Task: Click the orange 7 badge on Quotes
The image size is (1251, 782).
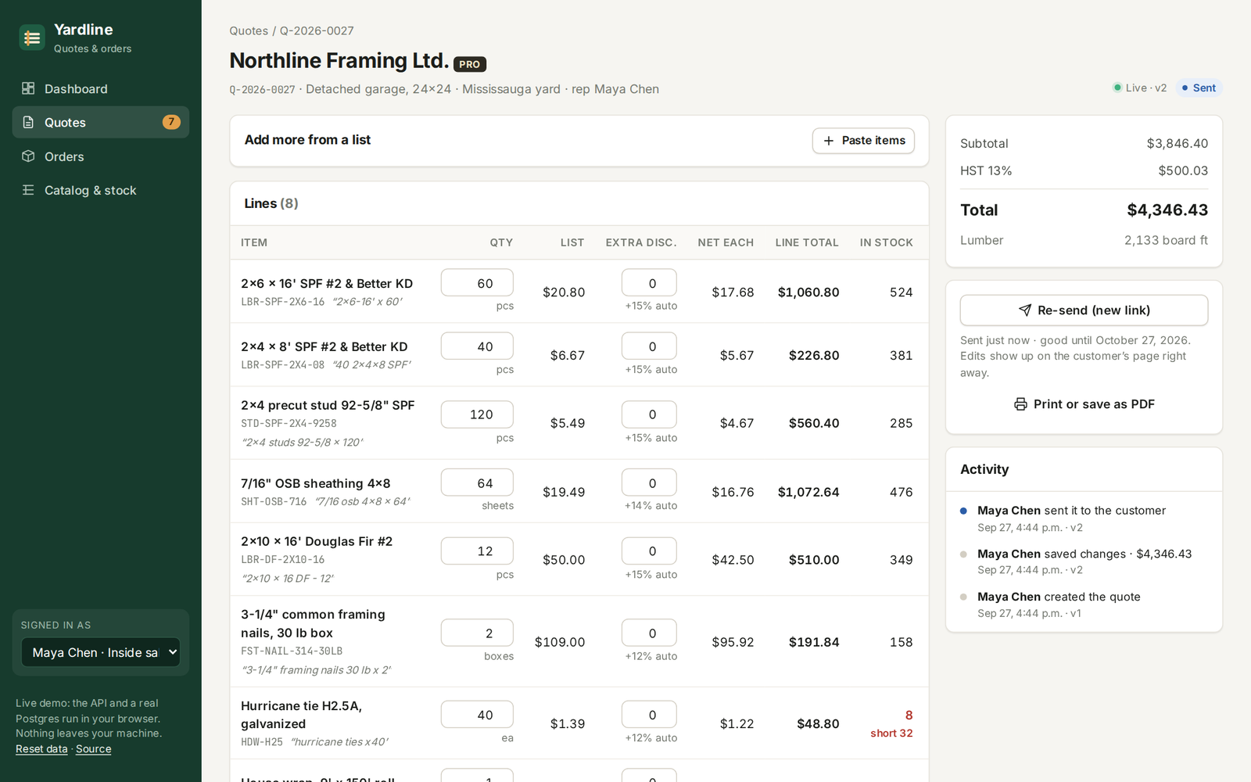Action: (171, 122)
